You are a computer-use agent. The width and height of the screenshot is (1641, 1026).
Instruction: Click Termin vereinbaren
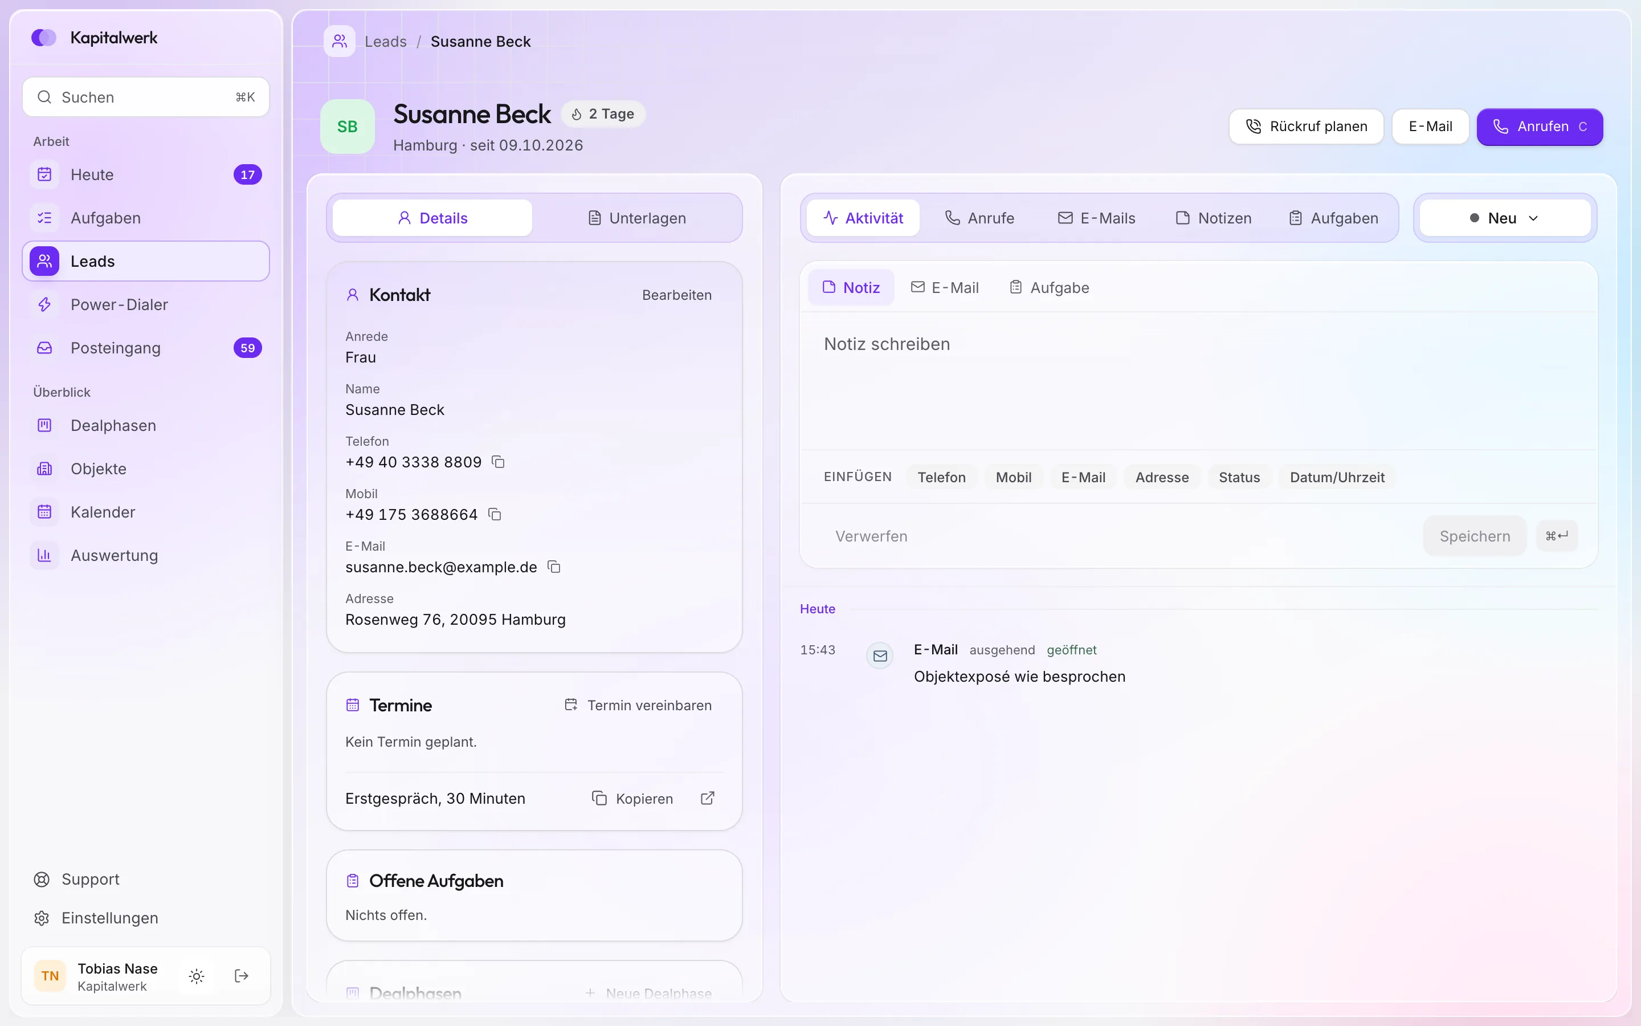pyautogui.click(x=638, y=705)
